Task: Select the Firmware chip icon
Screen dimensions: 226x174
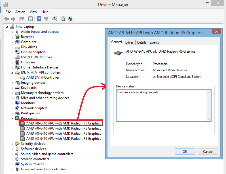Action: (17, 62)
